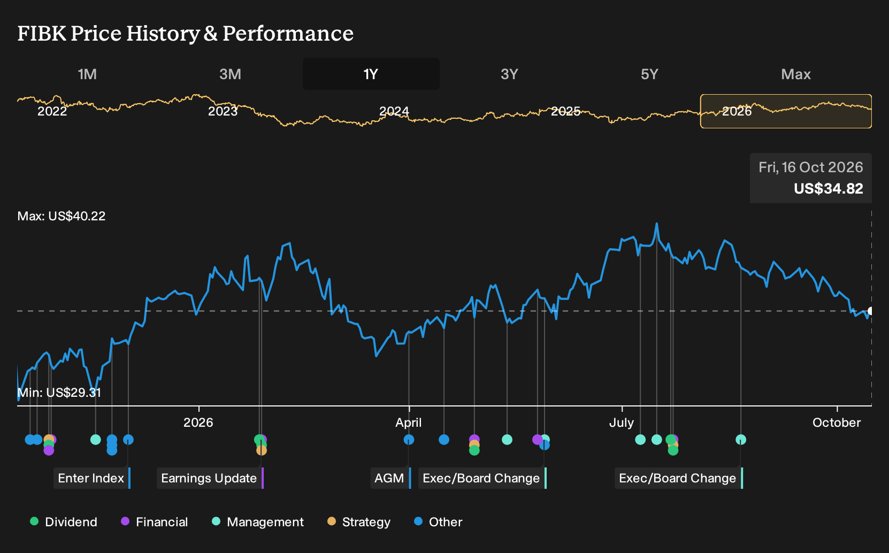Click the US$34.82 price tooltip

(x=811, y=178)
